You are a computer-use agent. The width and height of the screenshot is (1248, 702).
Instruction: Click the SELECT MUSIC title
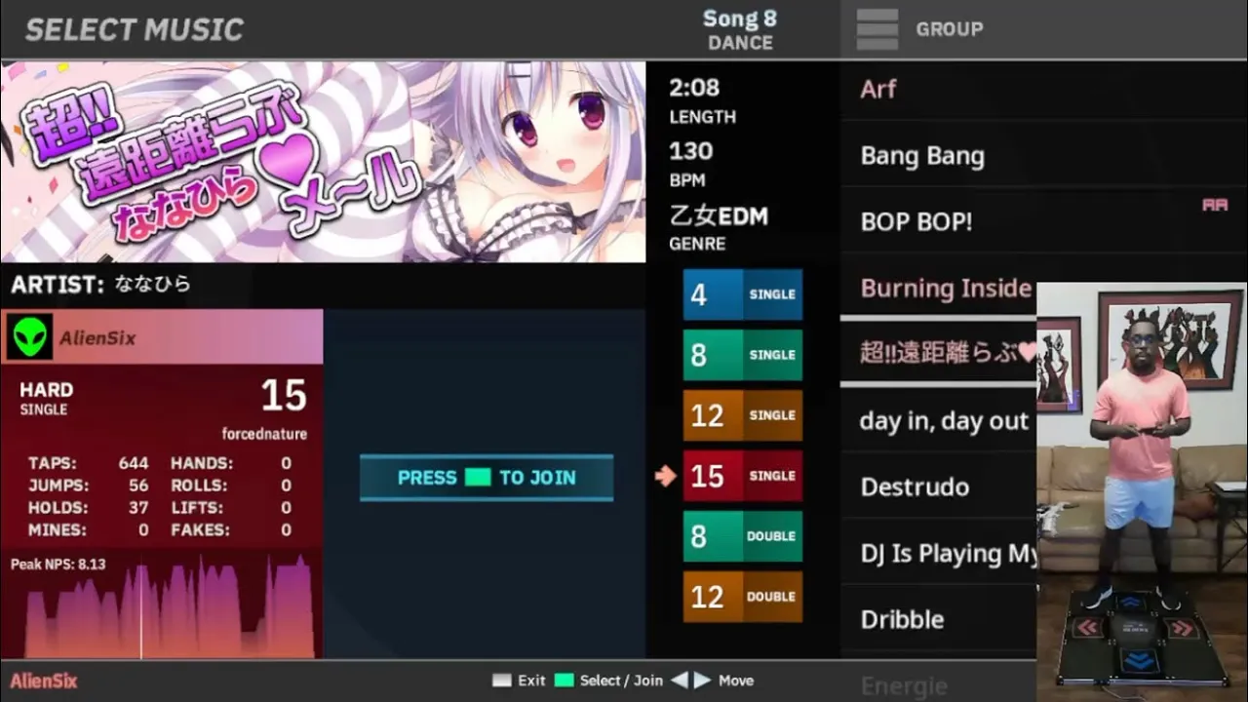click(134, 29)
